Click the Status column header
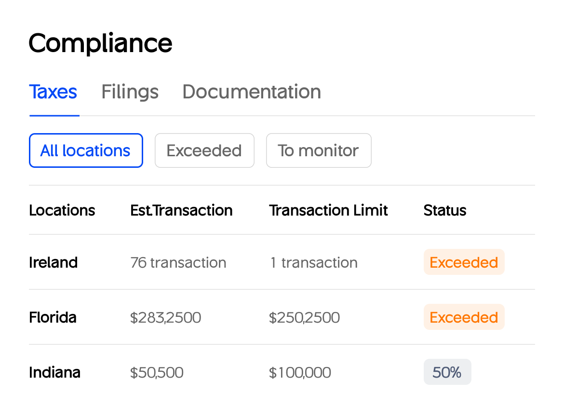564x408 pixels. pos(445,210)
